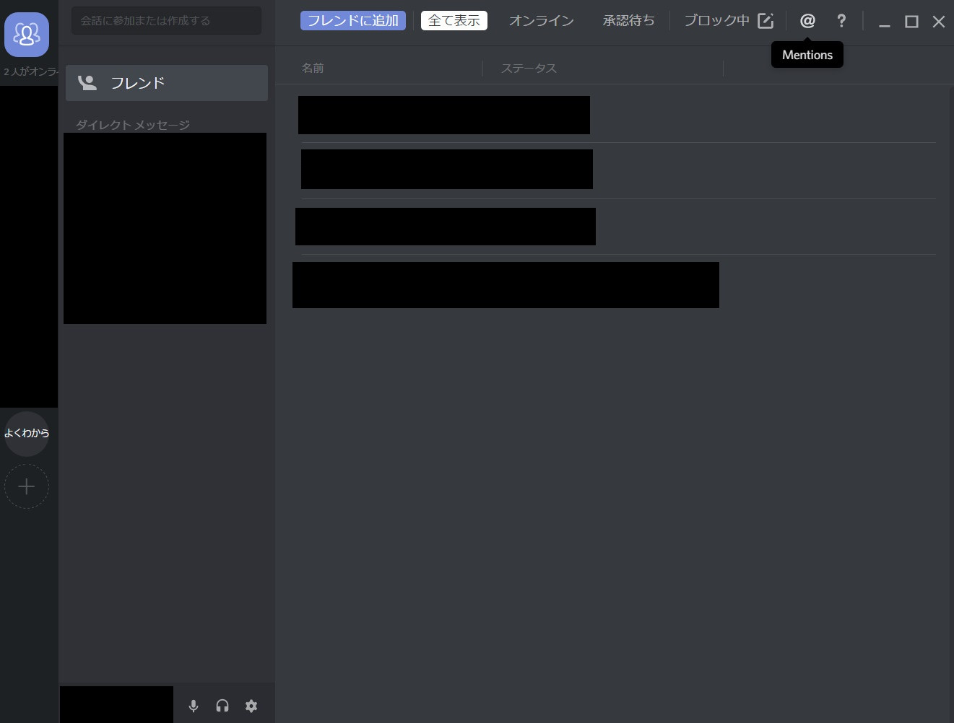This screenshot has width=954, height=723.
Task: Click the ダイレクトメッセージ section label
Action: [x=132, y=124]
